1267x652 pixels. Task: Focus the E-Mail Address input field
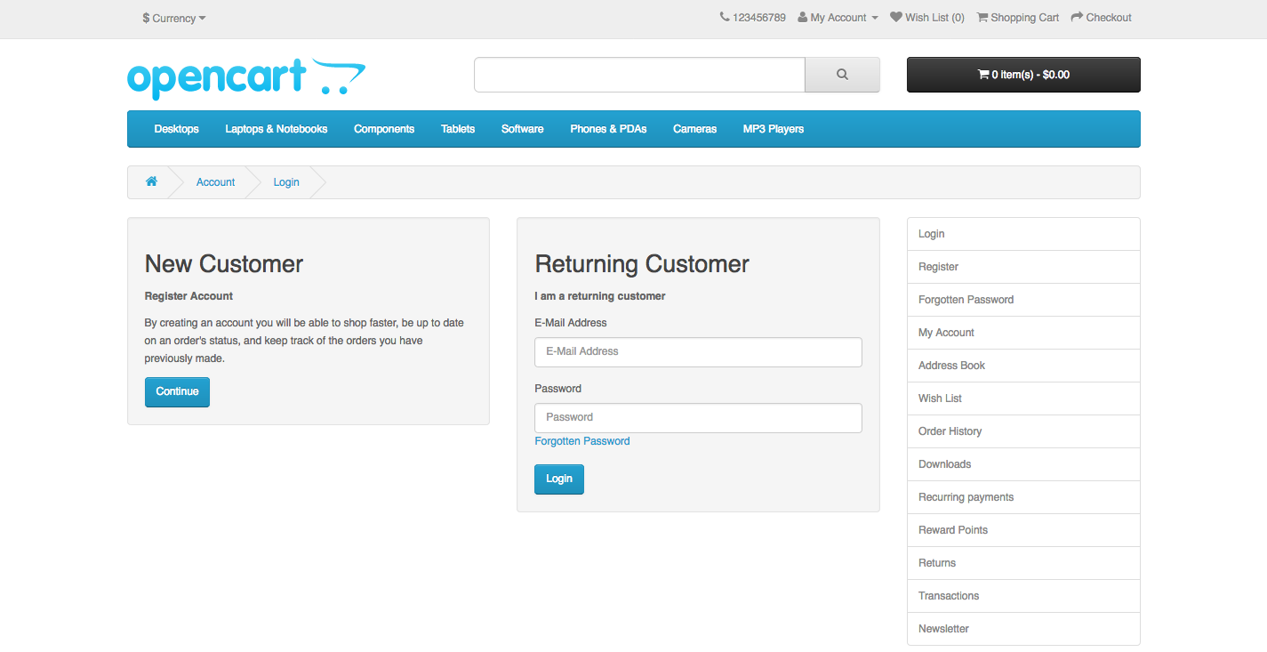click(698, 352)
